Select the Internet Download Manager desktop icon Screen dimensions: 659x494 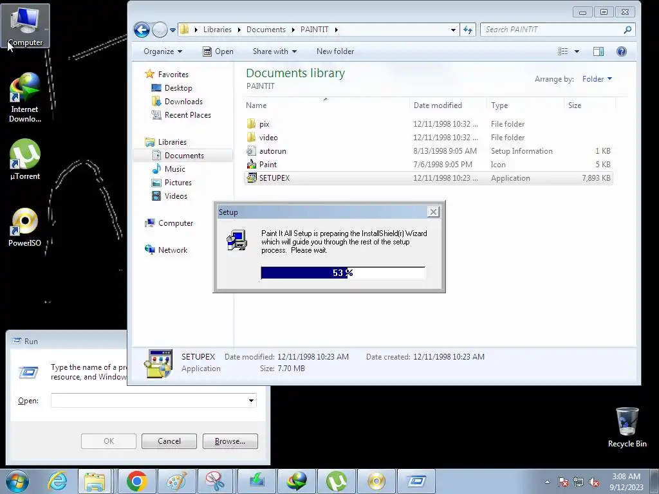tap(25, 98)
